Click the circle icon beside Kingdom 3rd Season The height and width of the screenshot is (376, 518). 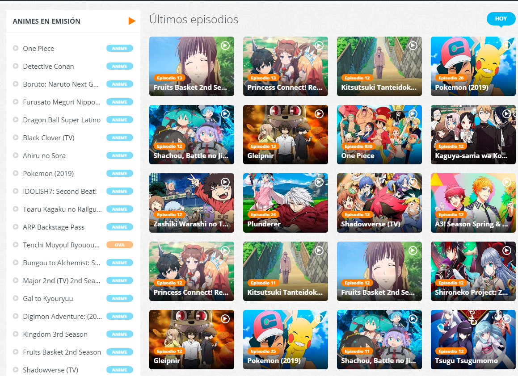tap(17, 334)
